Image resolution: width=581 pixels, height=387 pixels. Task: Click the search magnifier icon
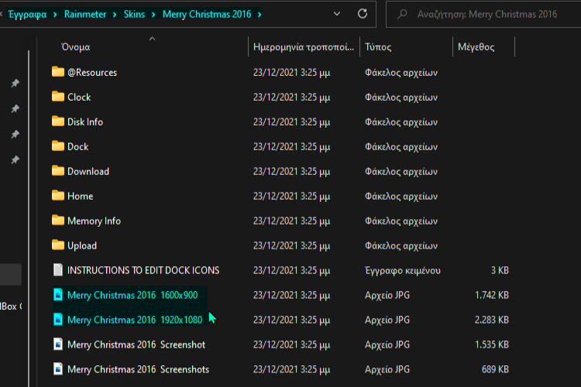pyautogui.click(x=402, y=14)
